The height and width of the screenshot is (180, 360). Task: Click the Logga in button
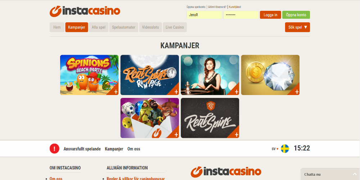coord(270,15)
